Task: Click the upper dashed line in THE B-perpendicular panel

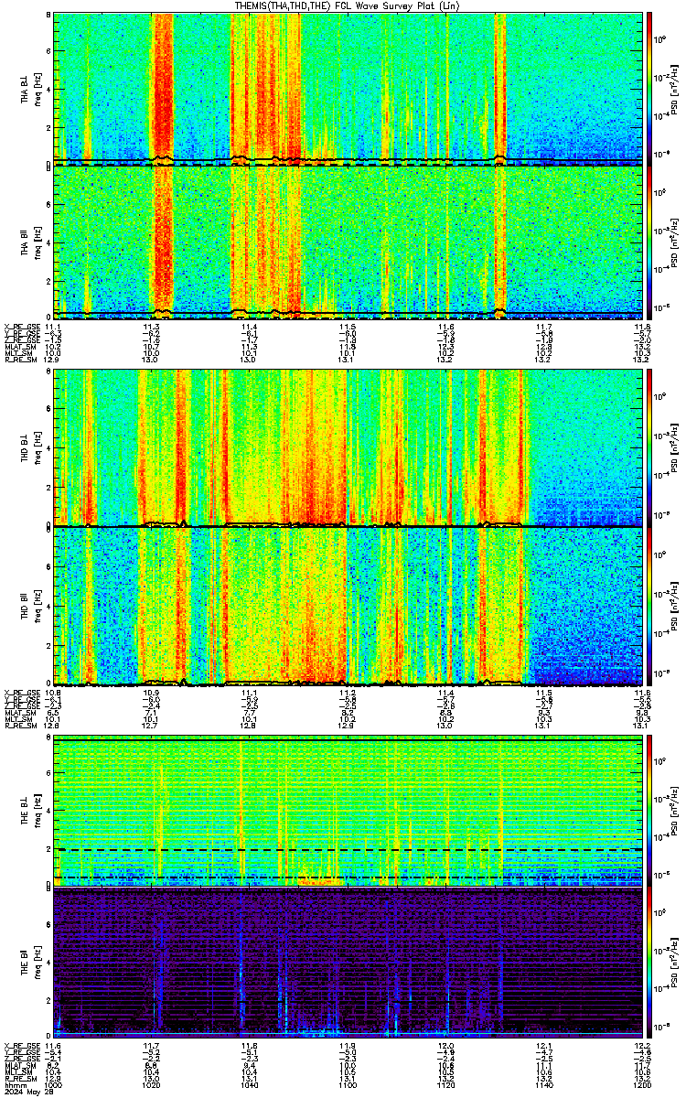Action: (x=348, y=850)
